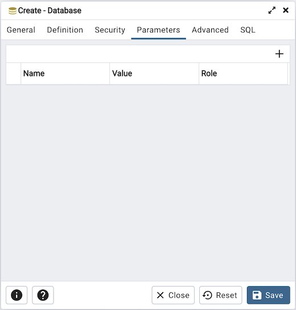Click the empty first column header cell

(14, 73)
